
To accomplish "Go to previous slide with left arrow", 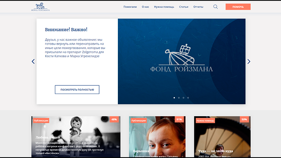I will (x=33, y=62).
